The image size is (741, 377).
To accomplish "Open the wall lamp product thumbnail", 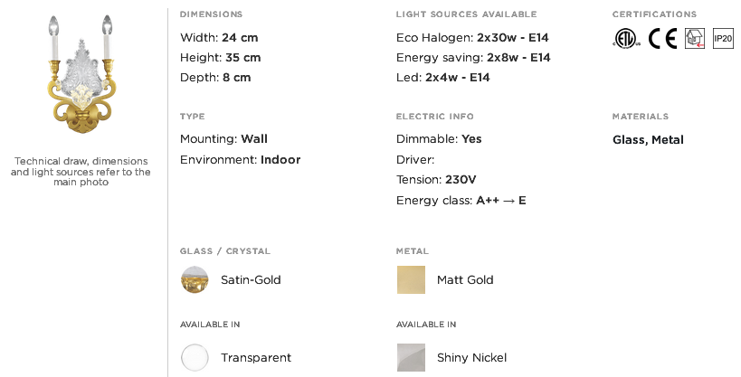I will pos(81,74).
